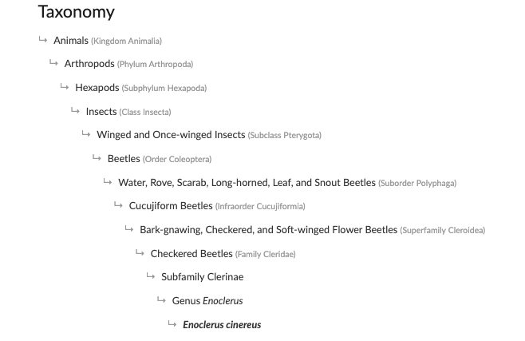Select the species Enoclerus cinereus

(222, 324)
